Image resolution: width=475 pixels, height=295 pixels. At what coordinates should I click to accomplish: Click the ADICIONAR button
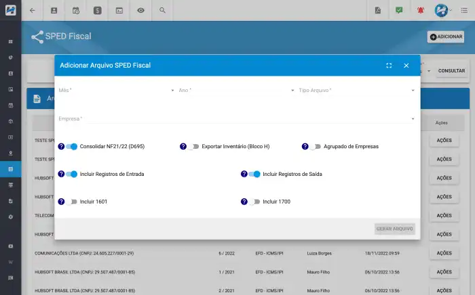tap(446, 37)
